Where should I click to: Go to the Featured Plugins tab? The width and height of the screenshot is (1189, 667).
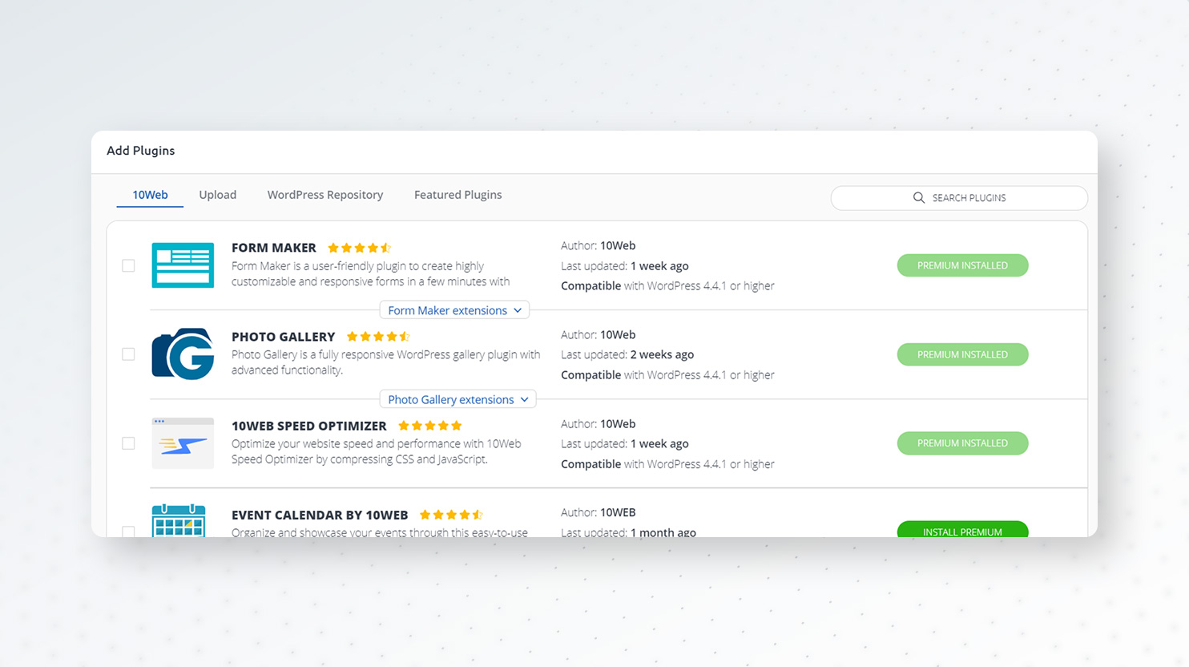click(x=458, y=195)
